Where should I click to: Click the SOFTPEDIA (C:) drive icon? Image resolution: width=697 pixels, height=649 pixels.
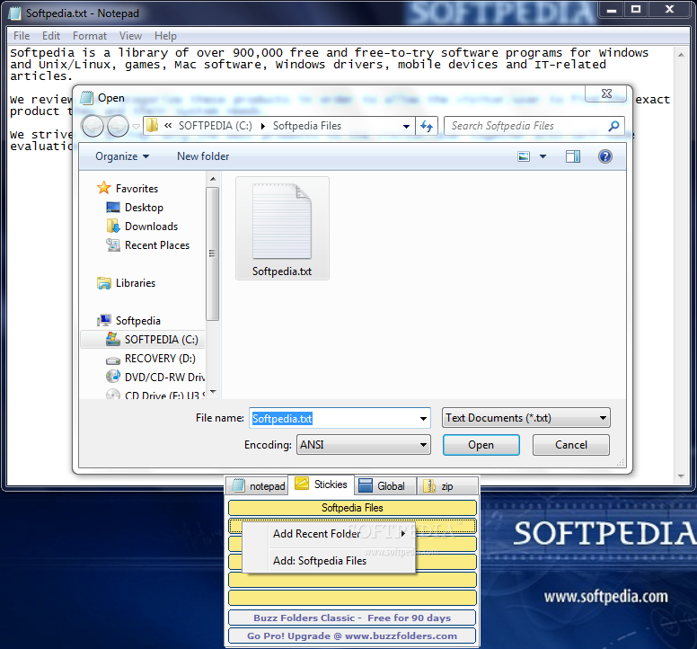113,340
